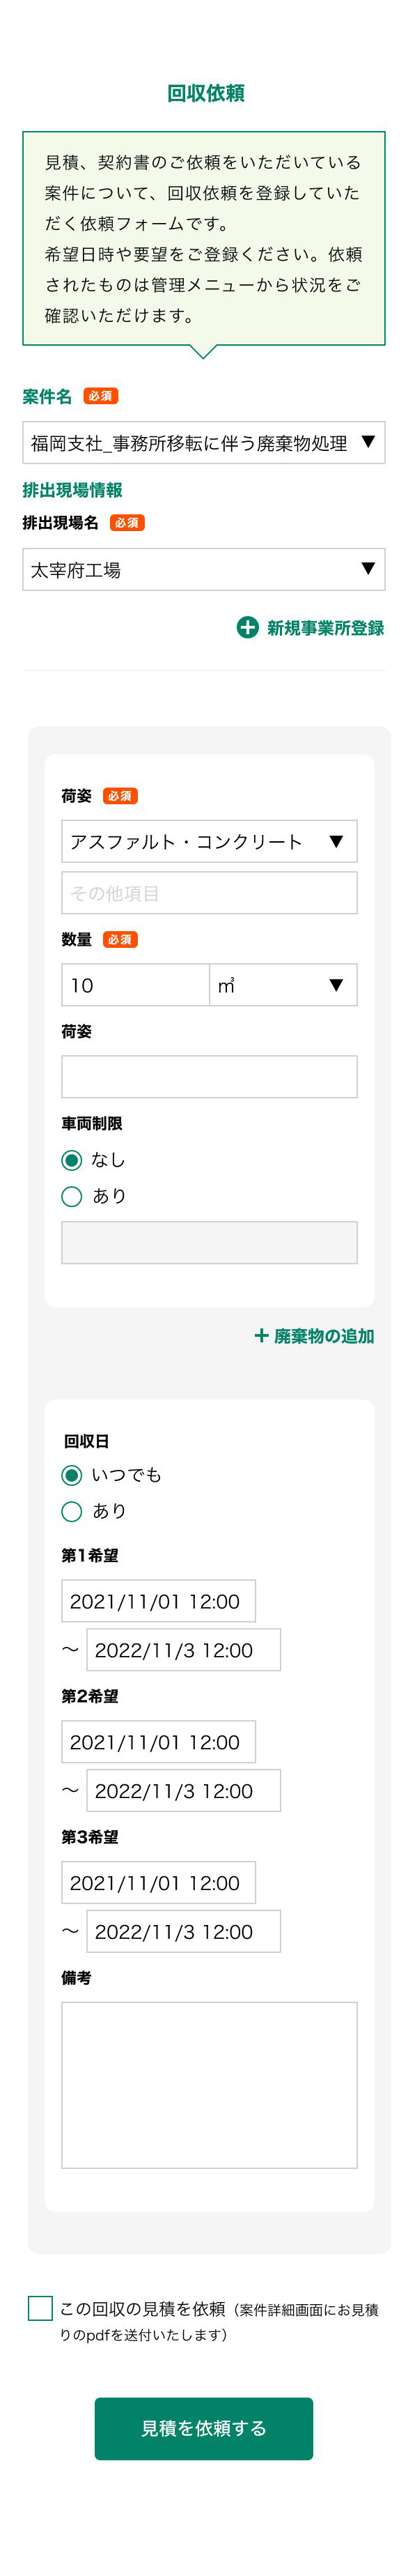Image resolution: width=408 pixels, height=2576 pixels.
Task: Click the 廃棄物の追加 link
Action: tap(324, 1336)
